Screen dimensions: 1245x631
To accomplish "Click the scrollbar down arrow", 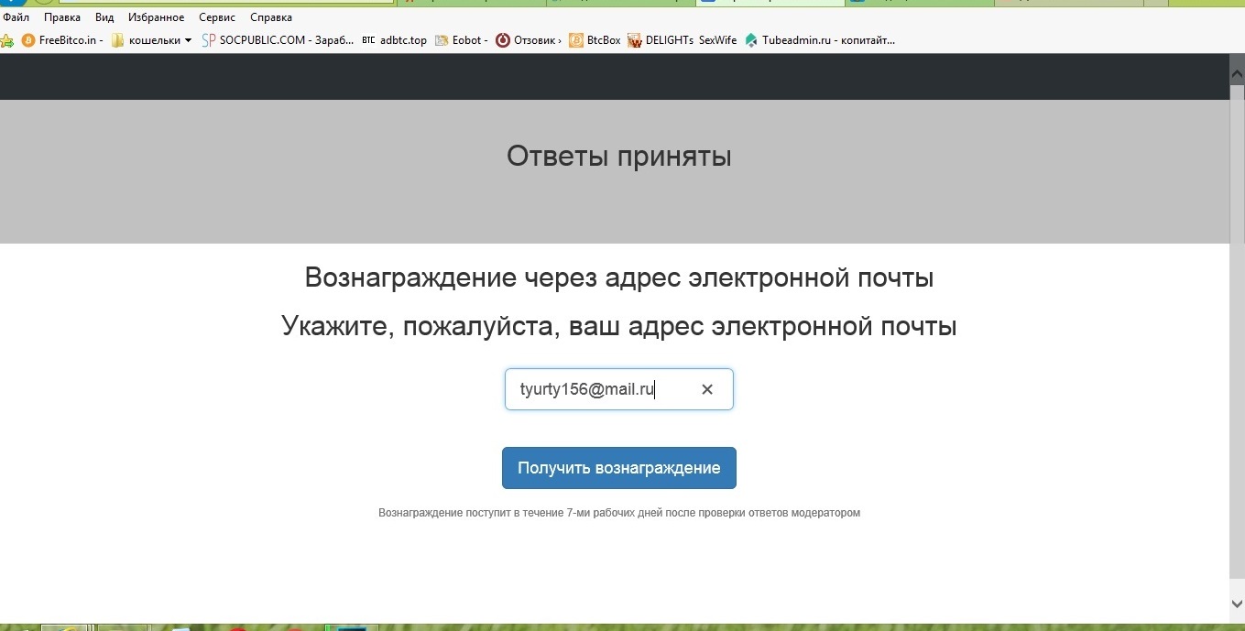I will pos(1236,603).
